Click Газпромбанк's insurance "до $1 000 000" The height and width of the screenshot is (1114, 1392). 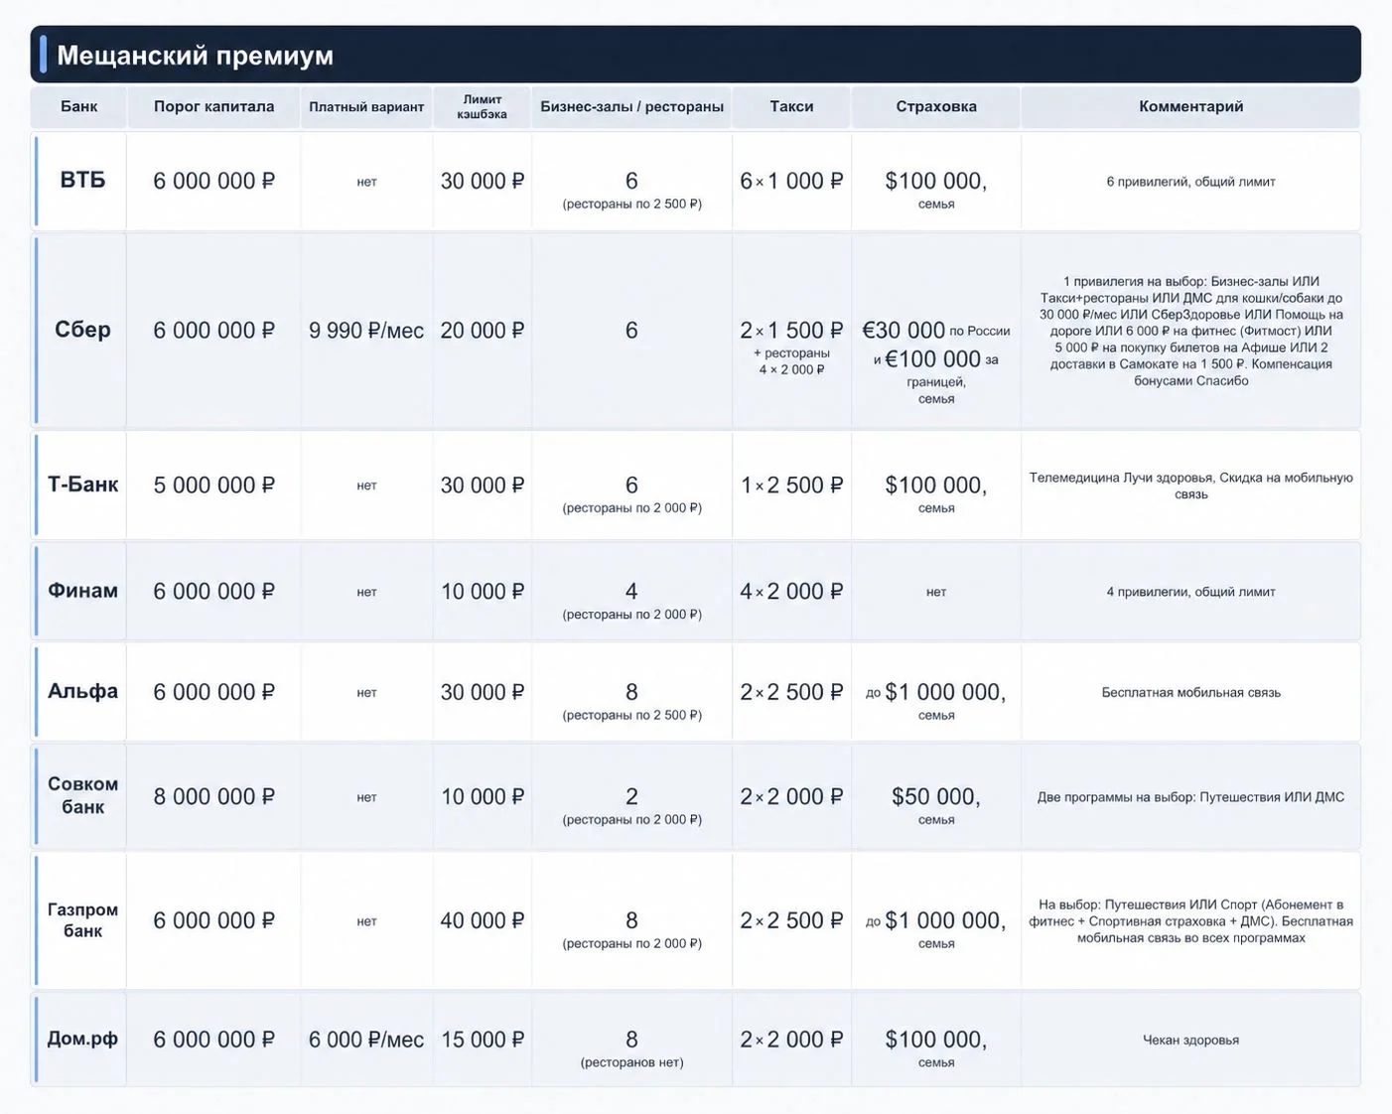pyautogui.click(x=935, y=920)
